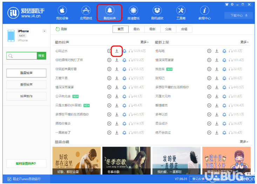Open the 如何设置铃声? help link

coord(26,164)
